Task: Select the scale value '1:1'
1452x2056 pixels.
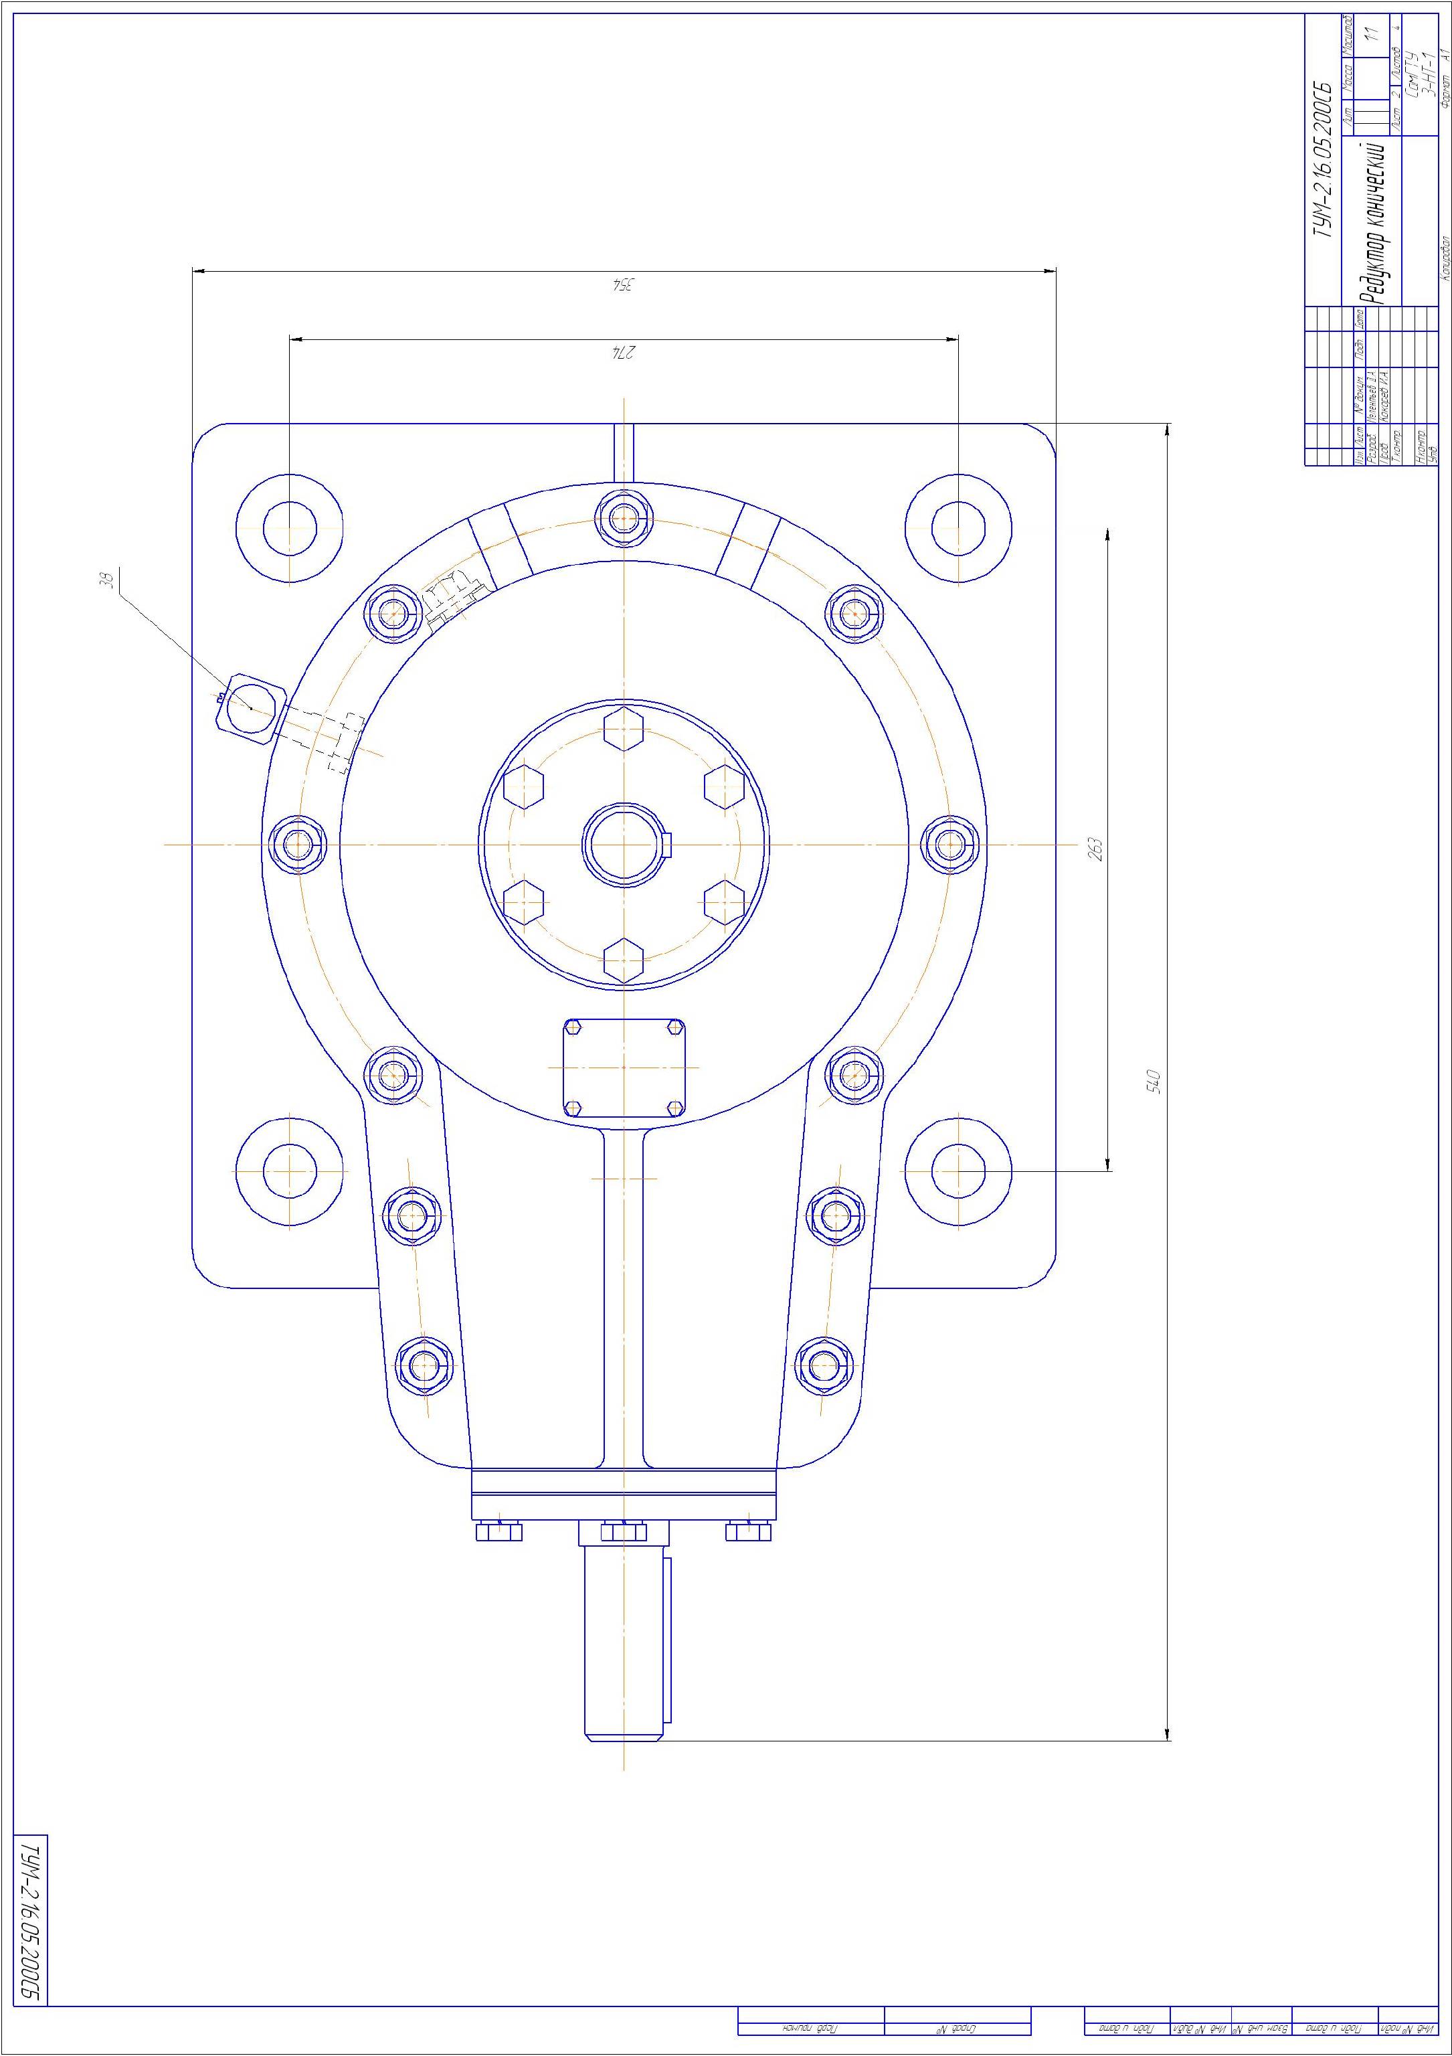Action: point(1372,33)
